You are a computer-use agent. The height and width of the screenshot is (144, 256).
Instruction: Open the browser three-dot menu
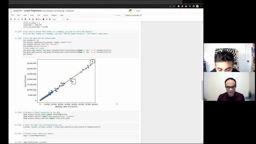click(201, 6)
